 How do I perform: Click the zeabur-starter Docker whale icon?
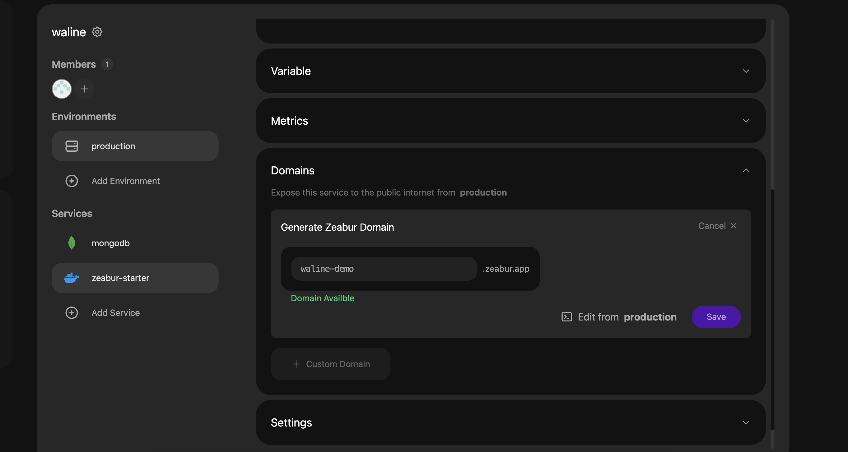[72, 278]
